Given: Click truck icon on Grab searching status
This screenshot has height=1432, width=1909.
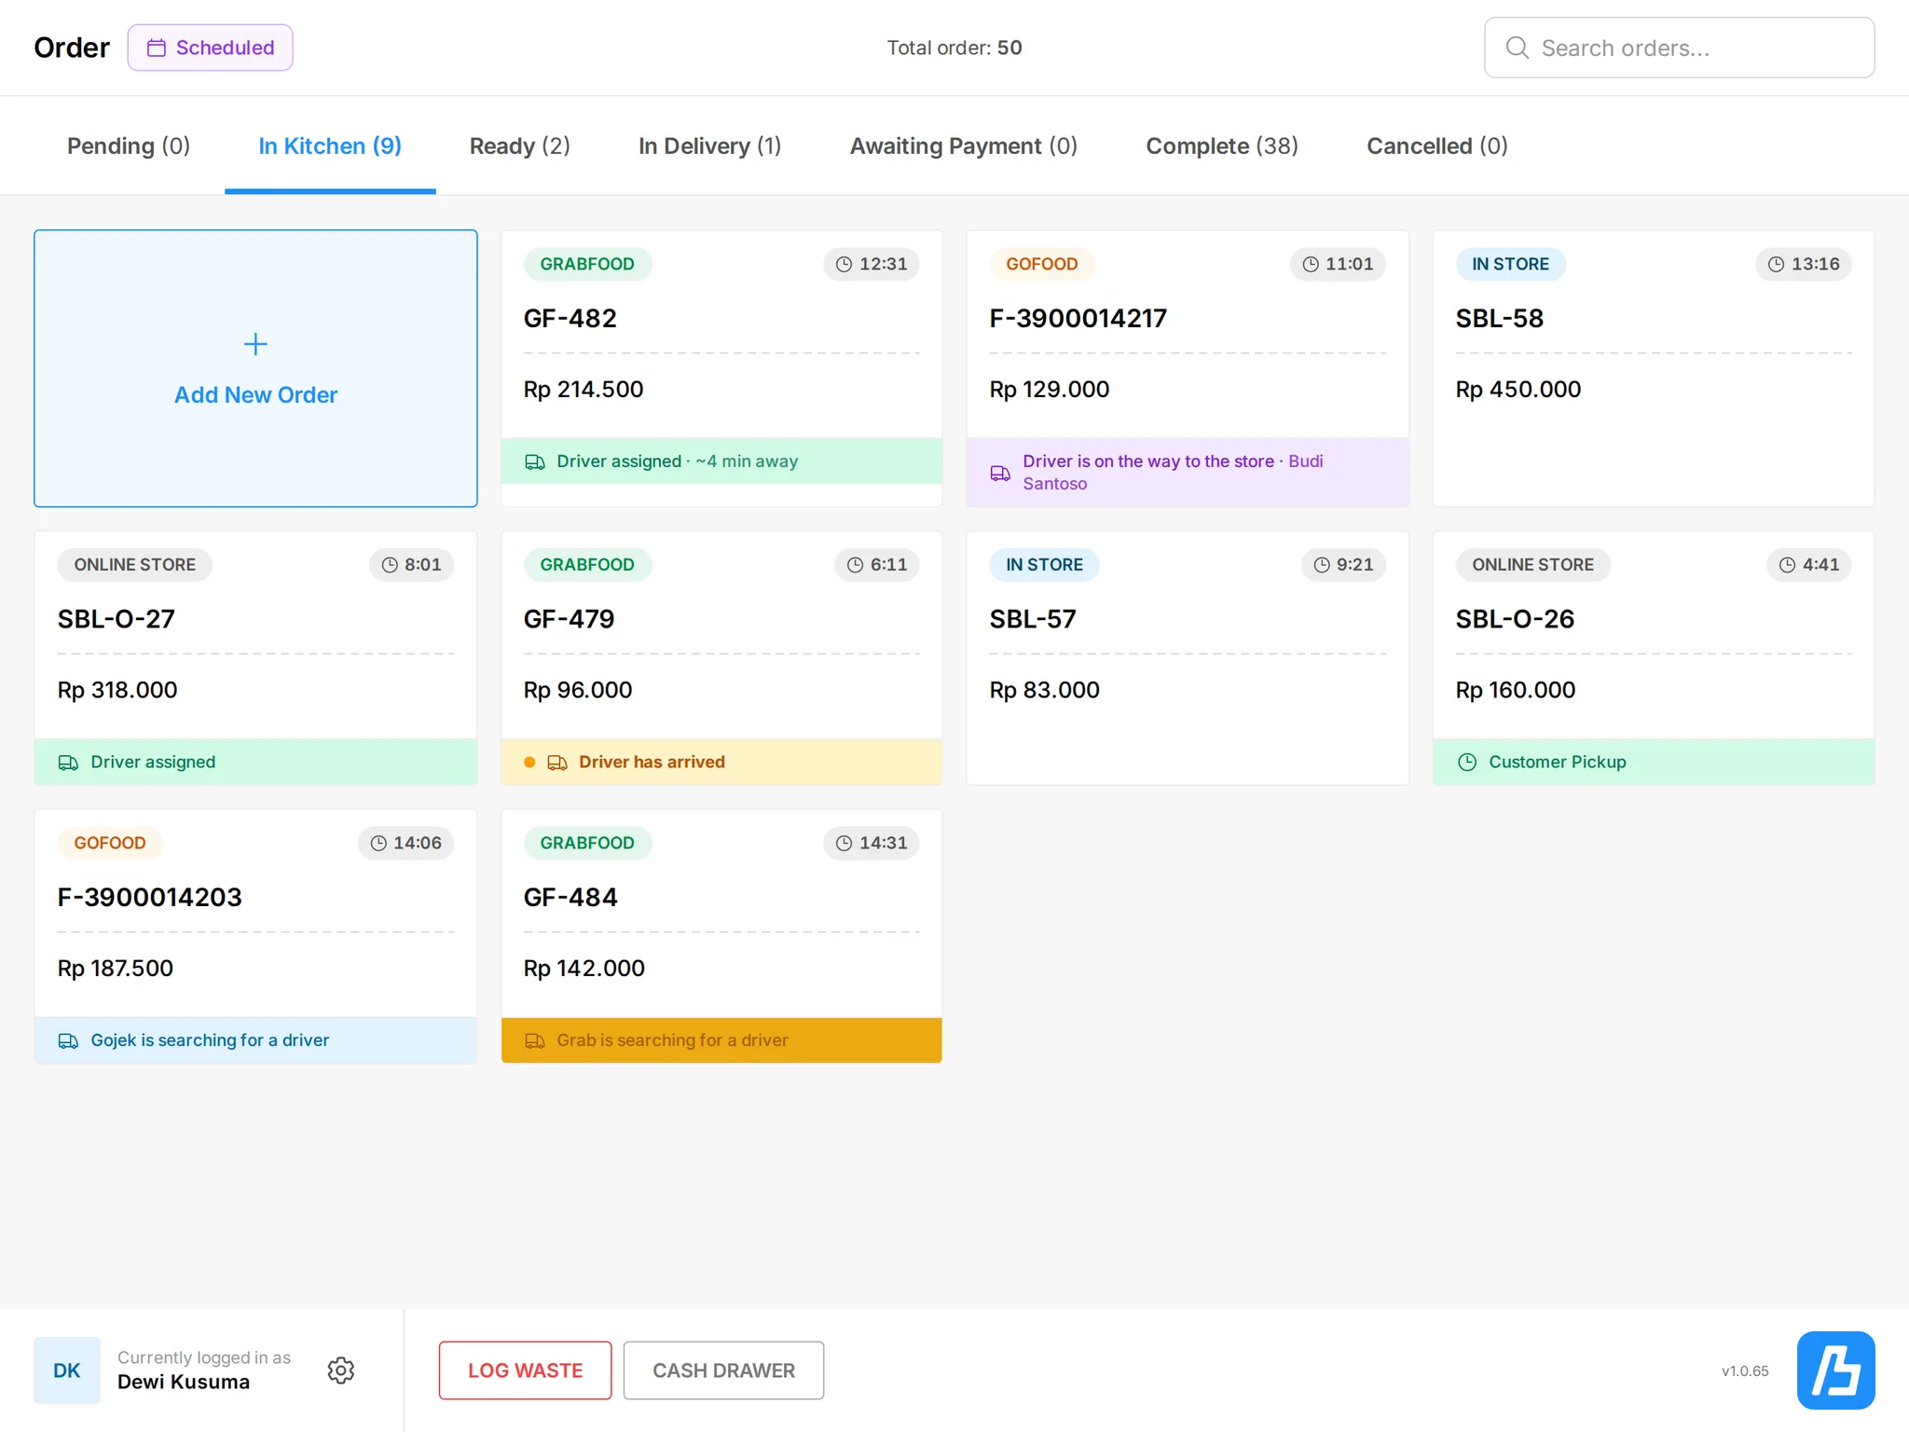Looking at the screenshot, I should [x=535, y=1040].
